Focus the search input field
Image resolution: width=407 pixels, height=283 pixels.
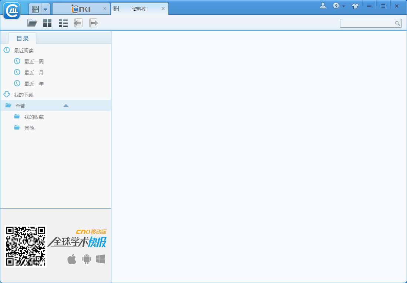tap(367, 23)
